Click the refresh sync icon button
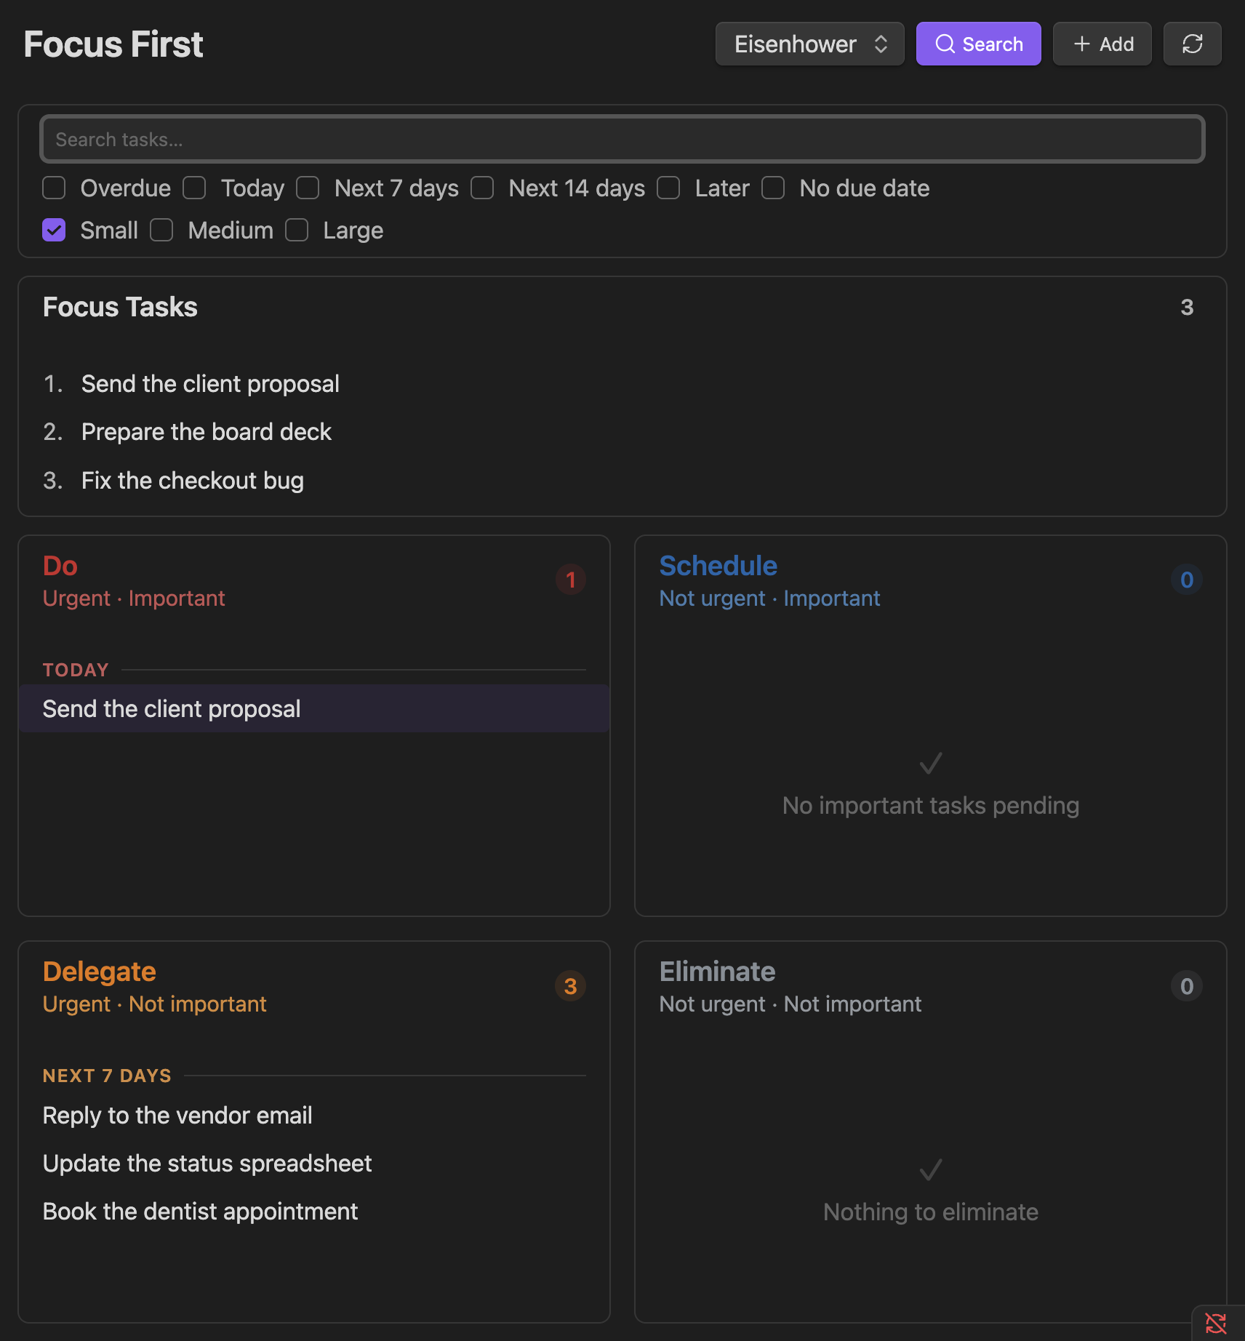 [1192, 44]
